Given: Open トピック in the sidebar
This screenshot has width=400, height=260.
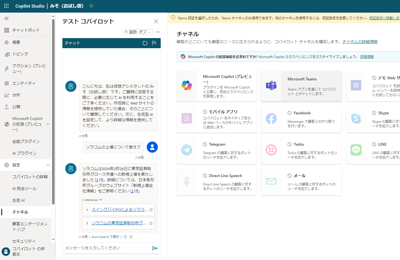Looking at the screenshot, I should pyautogui.click(x=26, y=54).
